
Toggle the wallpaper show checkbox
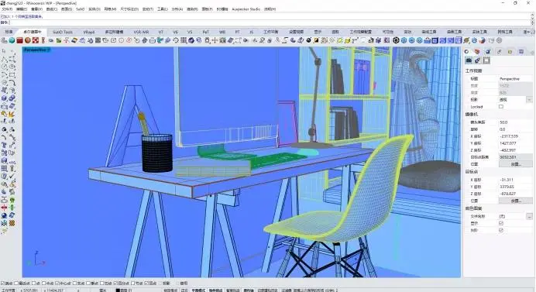pos(501,223)
